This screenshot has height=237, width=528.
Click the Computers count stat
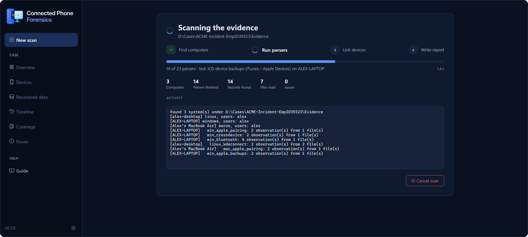pyautogui.click(x=175, y=84)
